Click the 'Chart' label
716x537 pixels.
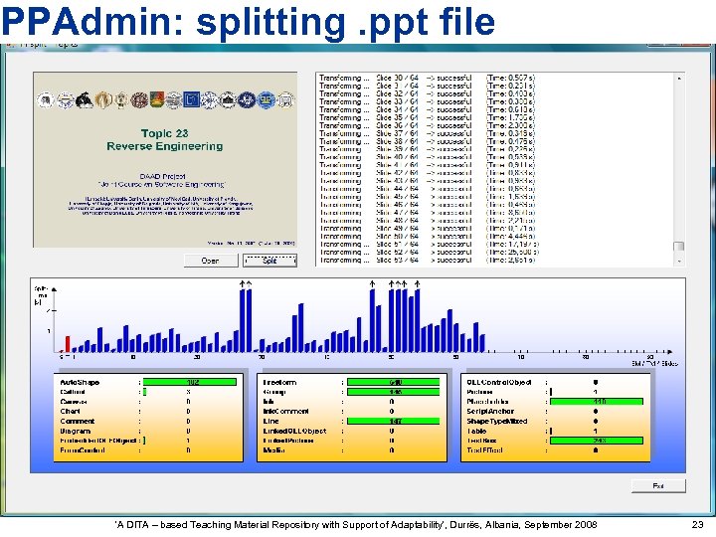70,412
